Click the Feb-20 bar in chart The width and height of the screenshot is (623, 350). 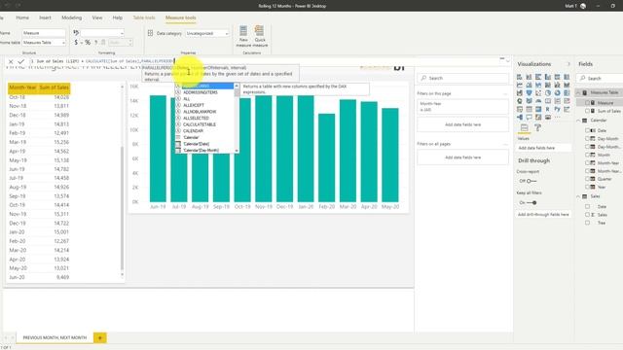point(327,157)
